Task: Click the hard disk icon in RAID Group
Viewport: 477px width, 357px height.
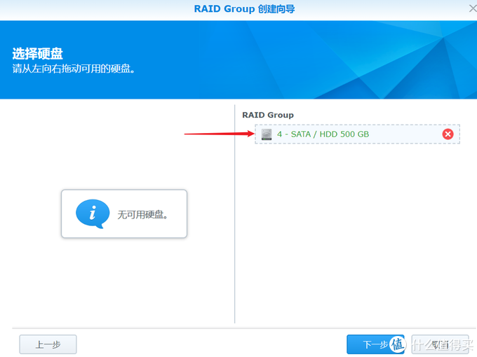Action: 267,134
